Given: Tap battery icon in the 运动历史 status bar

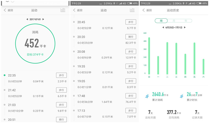Looking at the screenshot, I should [x=197, y=3].
